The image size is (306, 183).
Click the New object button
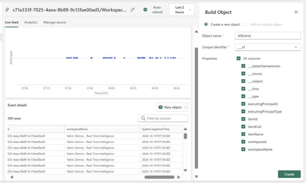[x=170, y=107]
